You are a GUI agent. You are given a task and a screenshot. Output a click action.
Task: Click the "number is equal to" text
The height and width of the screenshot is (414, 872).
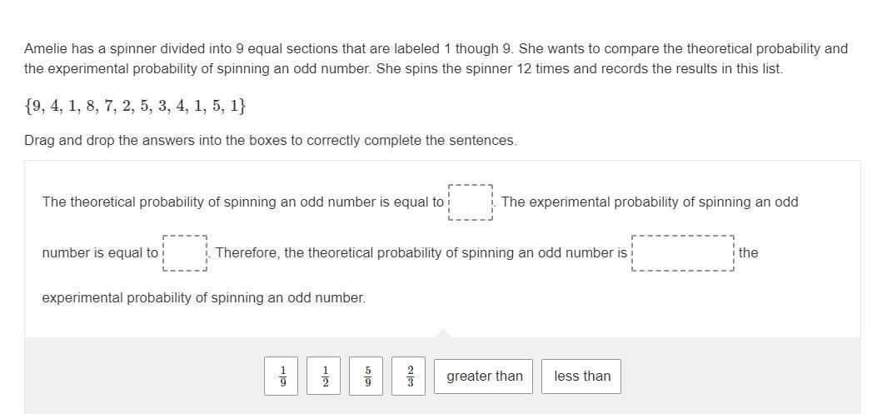click(x=100, y=253)
